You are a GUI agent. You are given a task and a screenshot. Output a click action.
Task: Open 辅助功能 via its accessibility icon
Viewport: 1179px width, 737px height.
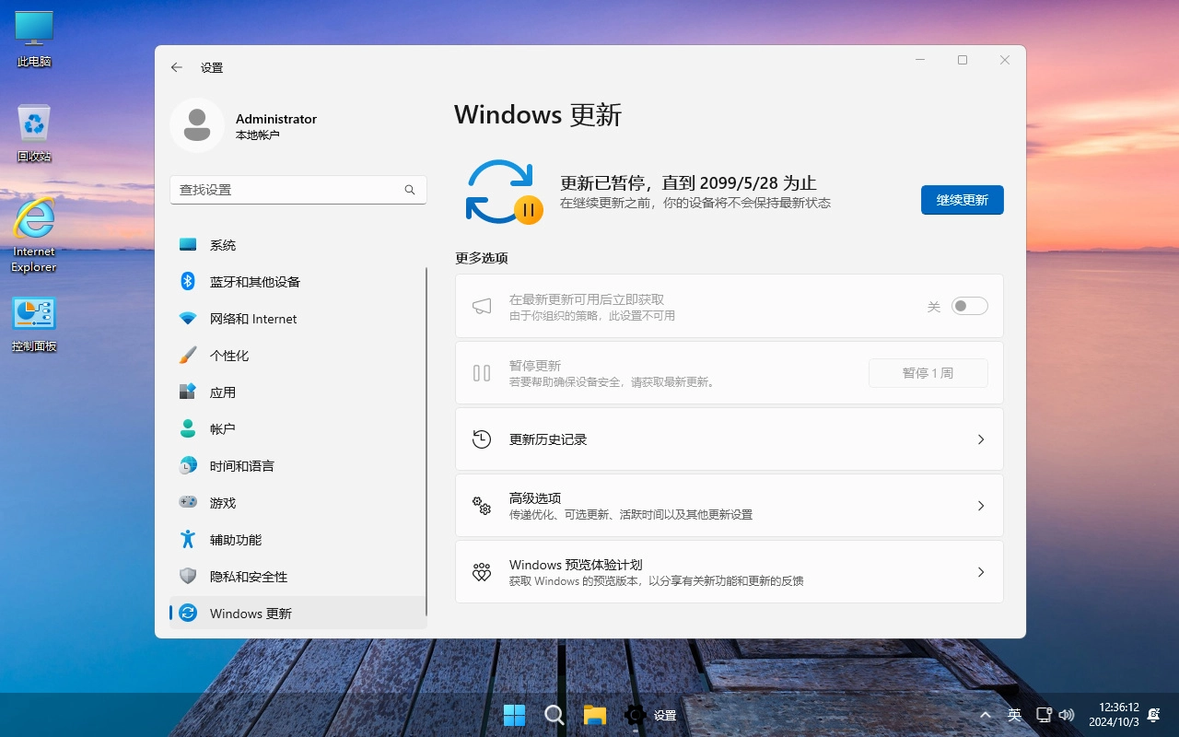pyautogui.click(x=188, y=539)
